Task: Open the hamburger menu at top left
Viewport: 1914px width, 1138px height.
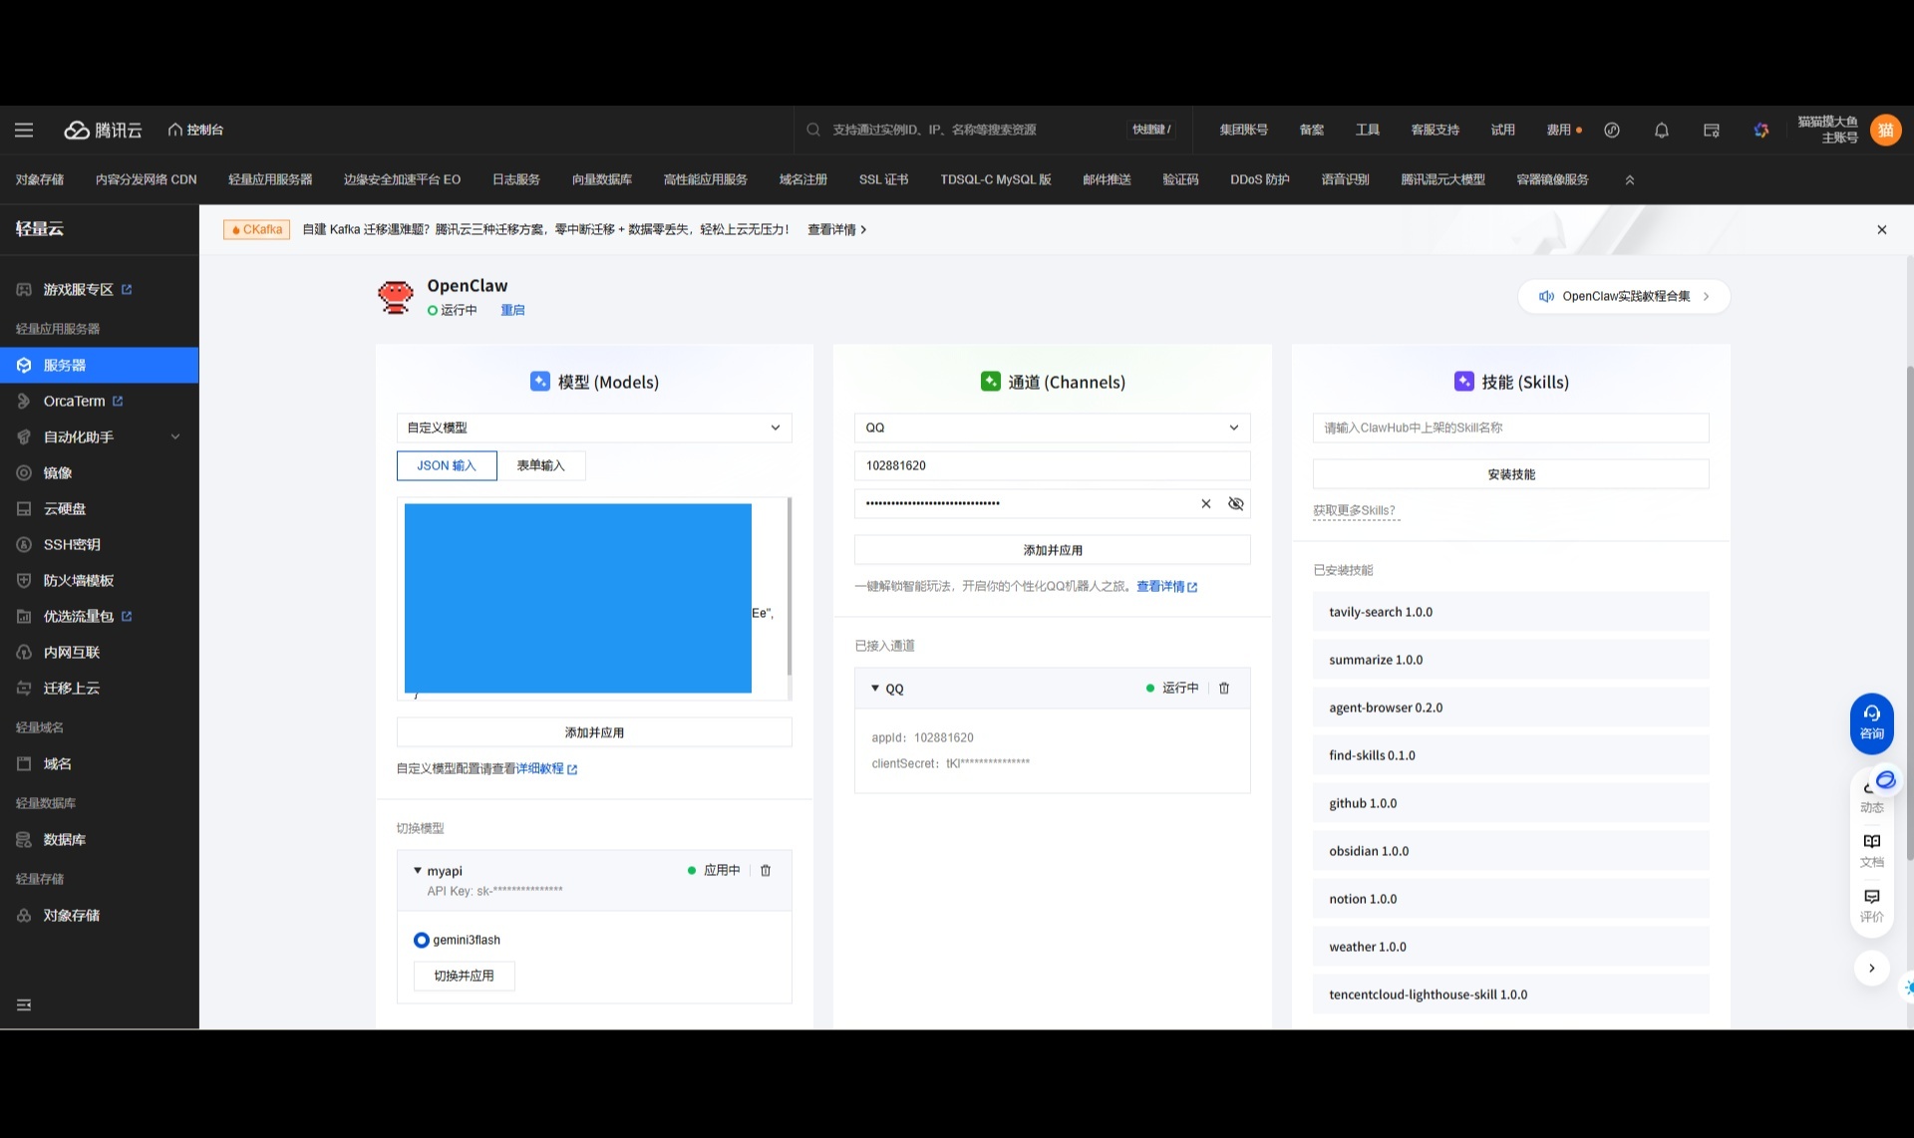Action: click(24, 130)
